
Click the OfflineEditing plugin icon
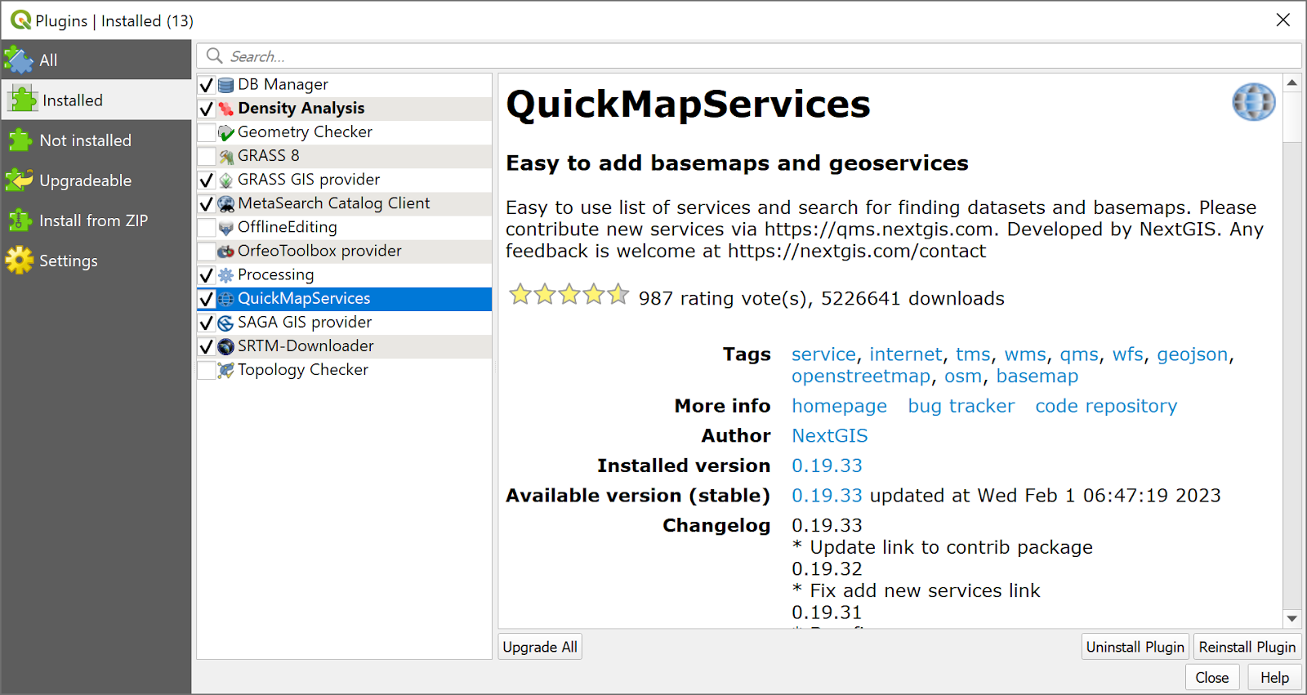[x=226, y=228]
